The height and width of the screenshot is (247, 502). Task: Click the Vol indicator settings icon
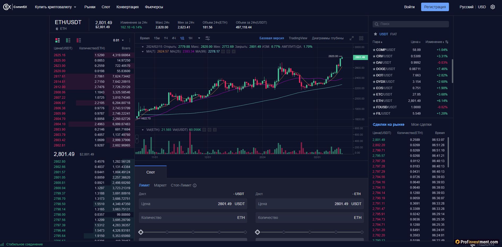click(x=209, y=130)
